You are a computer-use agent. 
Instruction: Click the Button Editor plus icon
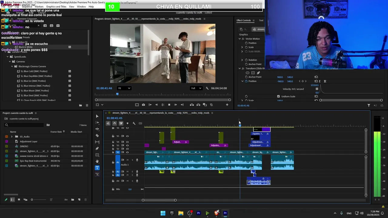[227, 105]
